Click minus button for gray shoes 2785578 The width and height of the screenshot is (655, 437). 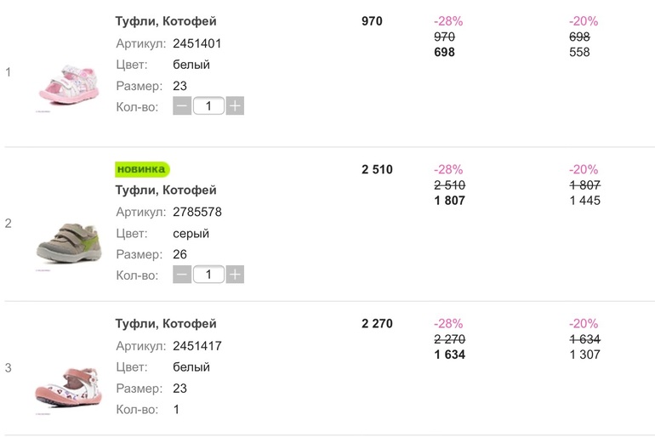click(x=182, y=275)
